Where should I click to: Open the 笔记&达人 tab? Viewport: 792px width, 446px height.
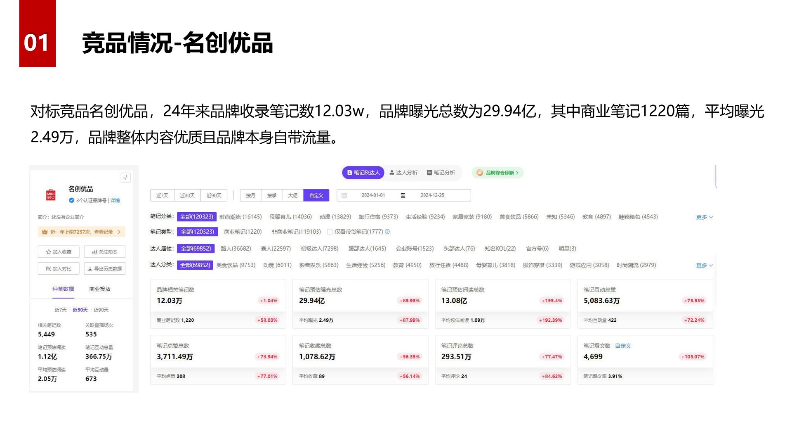pyautogui.click(x=363, y=173)
